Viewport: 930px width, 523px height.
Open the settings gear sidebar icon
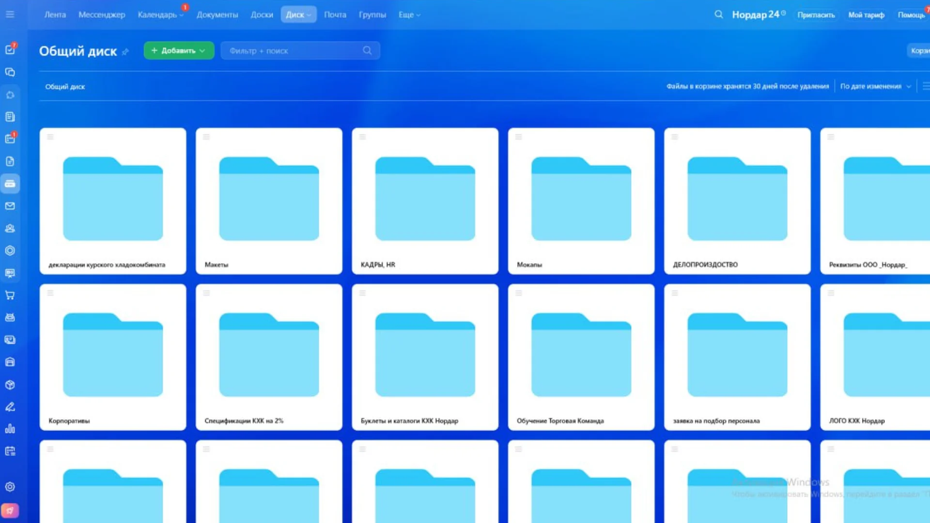click(x=10, y=487)
